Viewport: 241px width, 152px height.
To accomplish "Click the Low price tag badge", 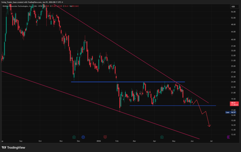I will click(228, 113).
